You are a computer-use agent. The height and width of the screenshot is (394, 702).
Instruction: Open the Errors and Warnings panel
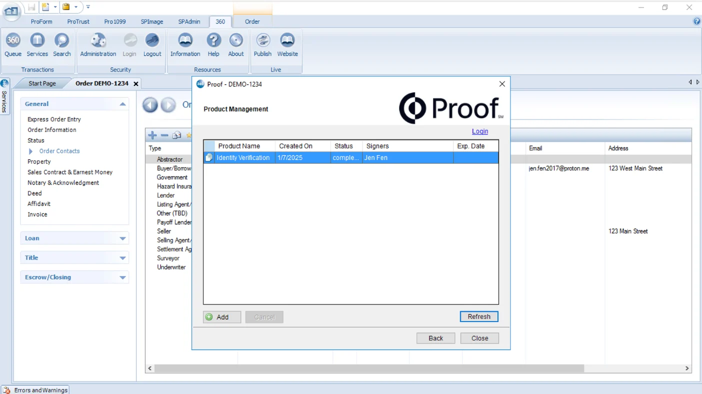pos(35,390)
